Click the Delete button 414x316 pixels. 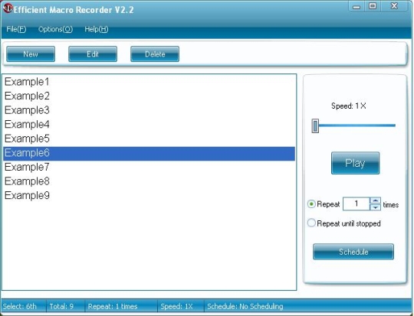(155, 54)
